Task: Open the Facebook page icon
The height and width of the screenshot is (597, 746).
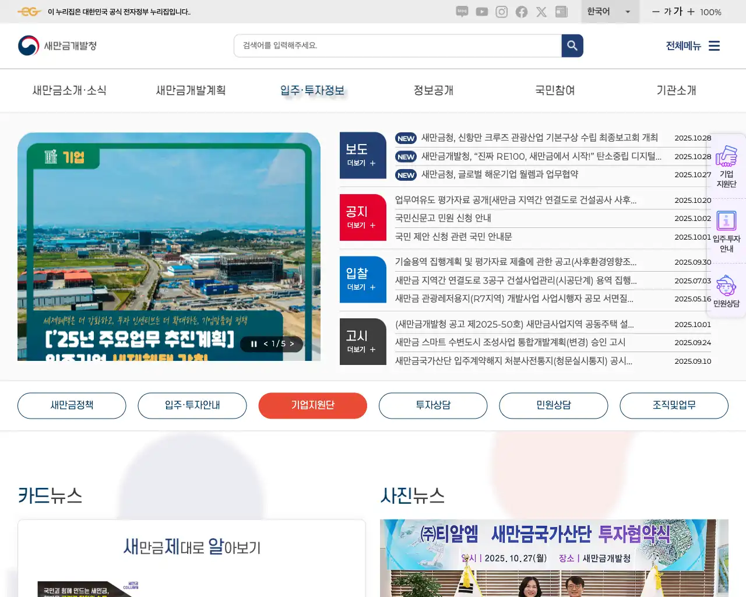Action: 521,12
